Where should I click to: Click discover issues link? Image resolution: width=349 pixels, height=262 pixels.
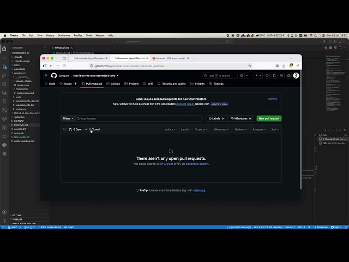[185, 104]
